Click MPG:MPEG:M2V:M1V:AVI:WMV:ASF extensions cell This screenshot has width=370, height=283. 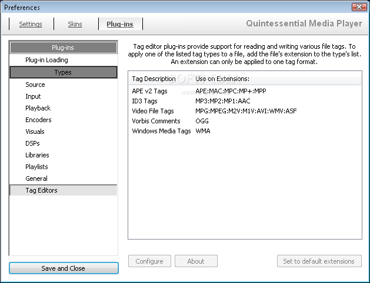[x=246, y=111]
